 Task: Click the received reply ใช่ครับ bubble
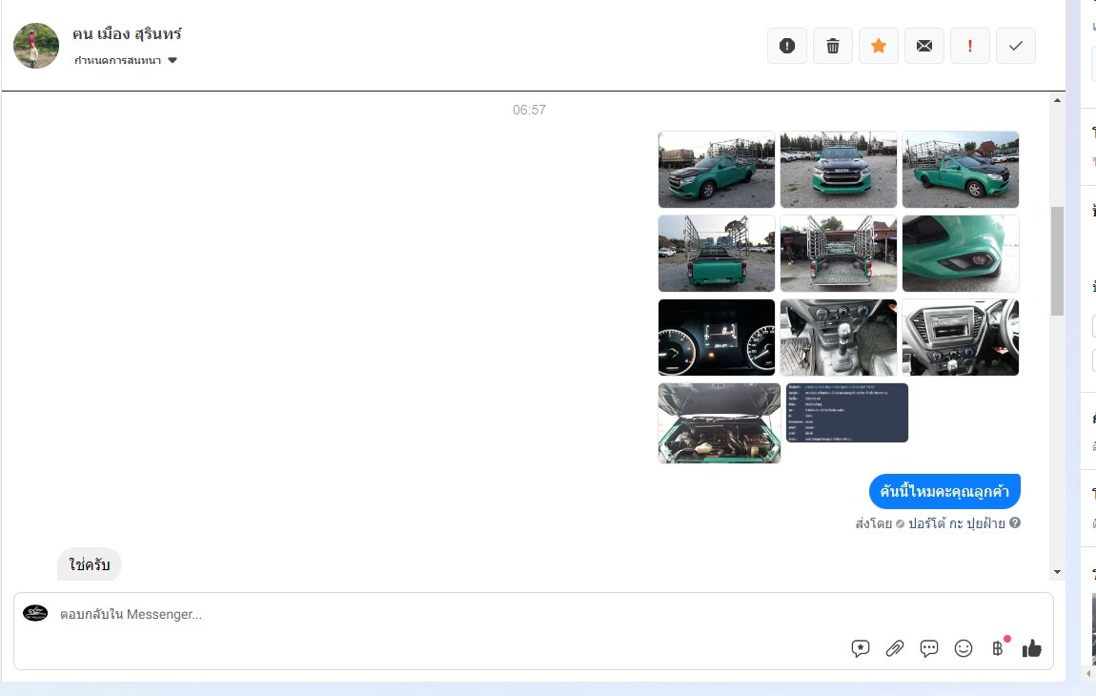coord(90,564)
